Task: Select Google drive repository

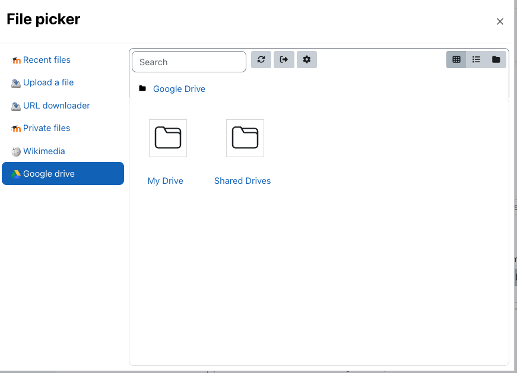Action: pyautogui.click(x=63, y=173)
